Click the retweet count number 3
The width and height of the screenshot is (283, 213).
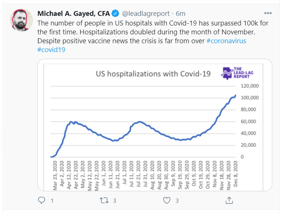(x=115, y=201)
